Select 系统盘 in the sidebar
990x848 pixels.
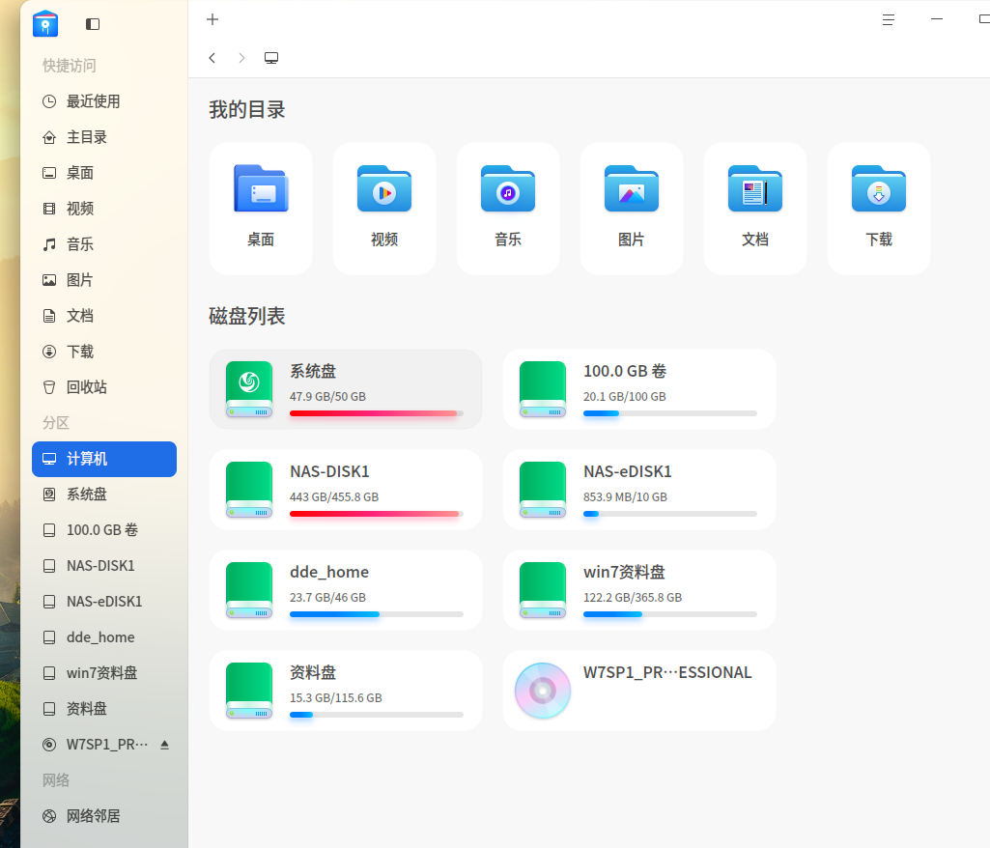pos(104,495)
